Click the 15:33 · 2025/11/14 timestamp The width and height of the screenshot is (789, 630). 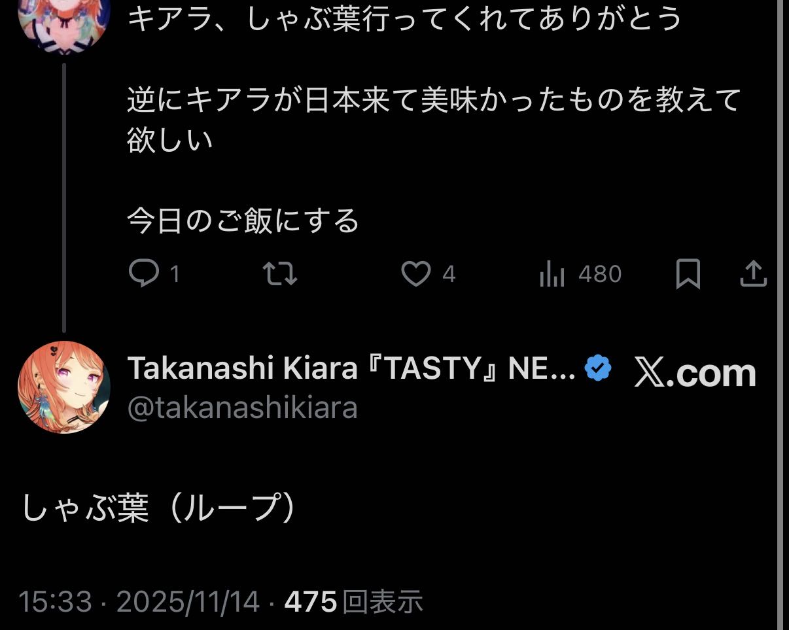139,601
